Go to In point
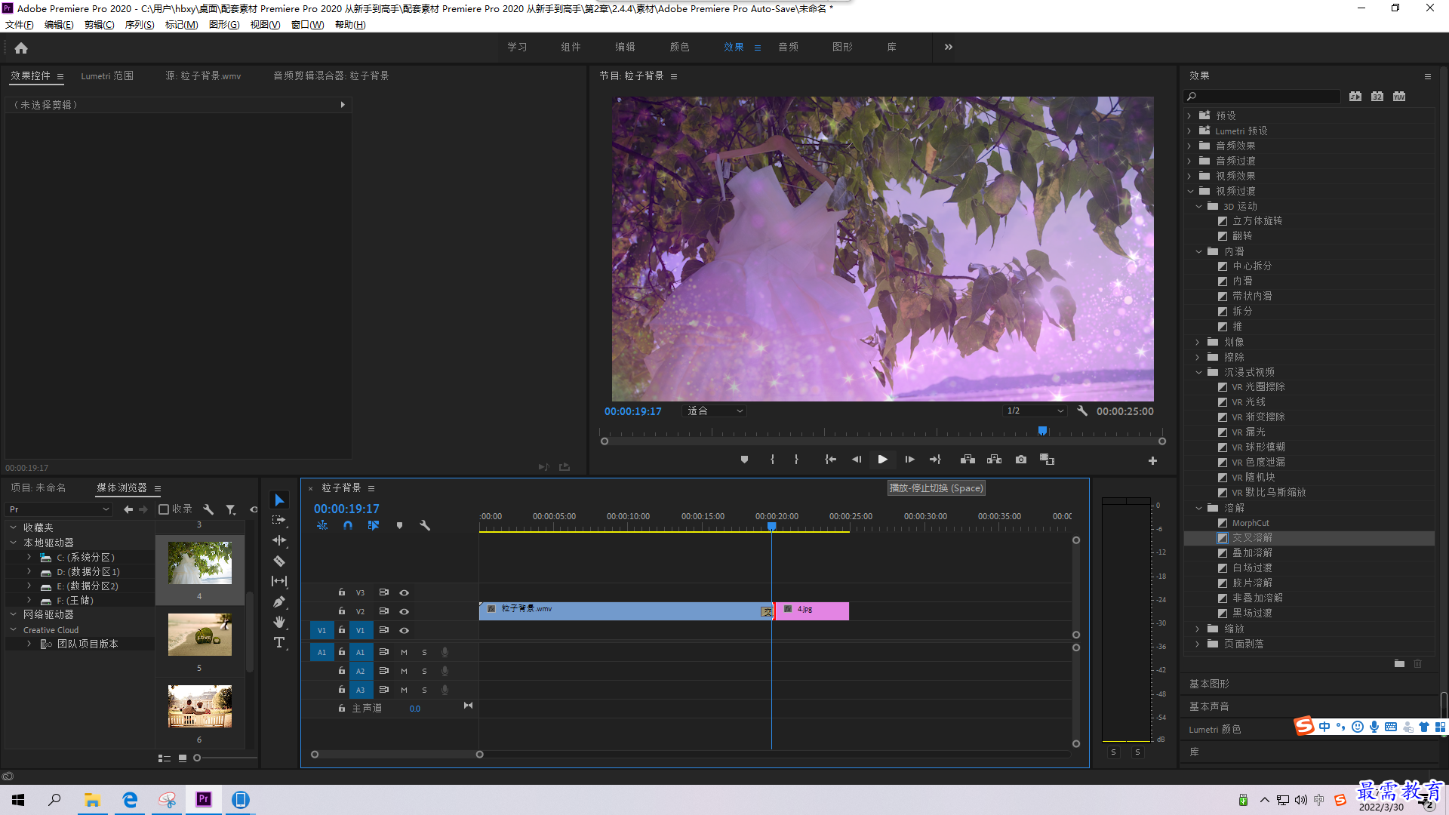1449x815 pixels. [x=830, y=460]
